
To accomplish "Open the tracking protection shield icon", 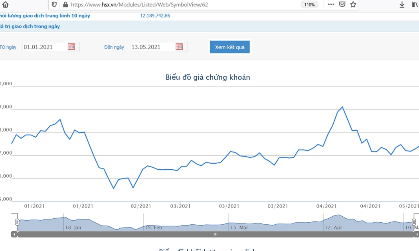I will tap(54, 4).
